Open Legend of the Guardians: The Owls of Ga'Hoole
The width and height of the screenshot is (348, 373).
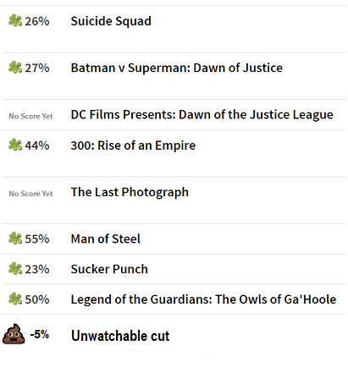[x=203, y=299]
